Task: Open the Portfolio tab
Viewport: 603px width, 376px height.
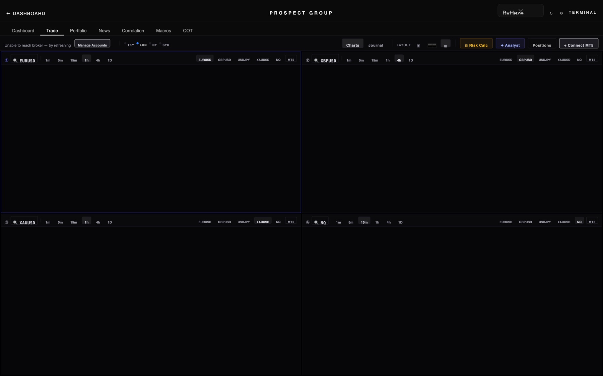Action: [x=78, y=30]
